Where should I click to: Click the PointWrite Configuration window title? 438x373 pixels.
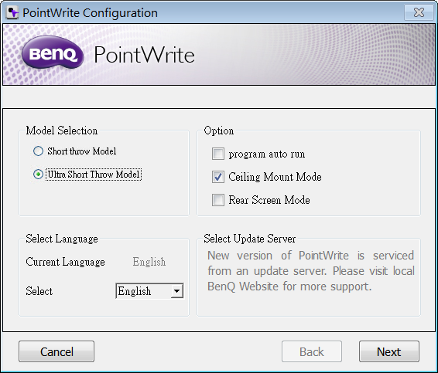(x=90, y=13)
